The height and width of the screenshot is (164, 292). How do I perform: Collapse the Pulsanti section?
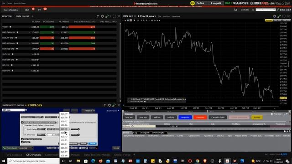click(124, 114)
